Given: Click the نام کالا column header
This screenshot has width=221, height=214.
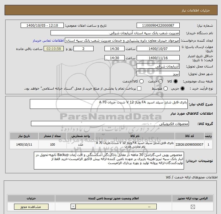Looking at the screenshot, I should tap(135, 136).
